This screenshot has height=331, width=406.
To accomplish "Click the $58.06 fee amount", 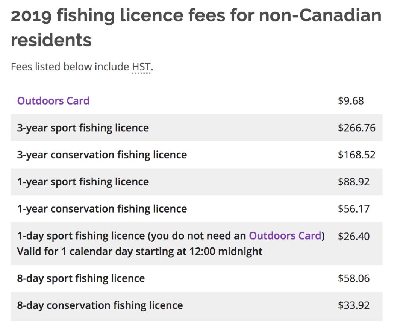I will pyautogui.click(x=354, y=278).
